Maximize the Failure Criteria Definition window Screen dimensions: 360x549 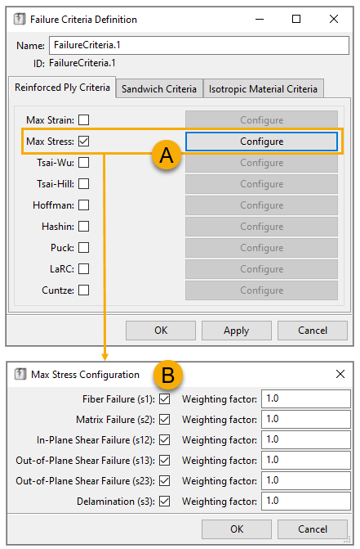[296, 19]
